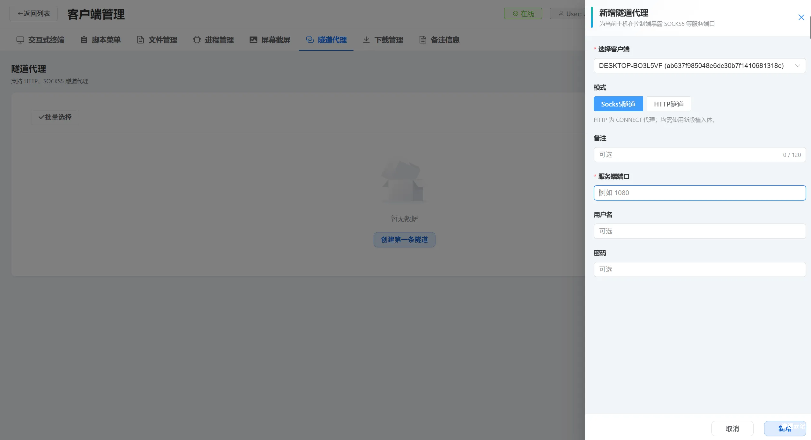Click the tunnel proxy link icon

tap(310, 40)
